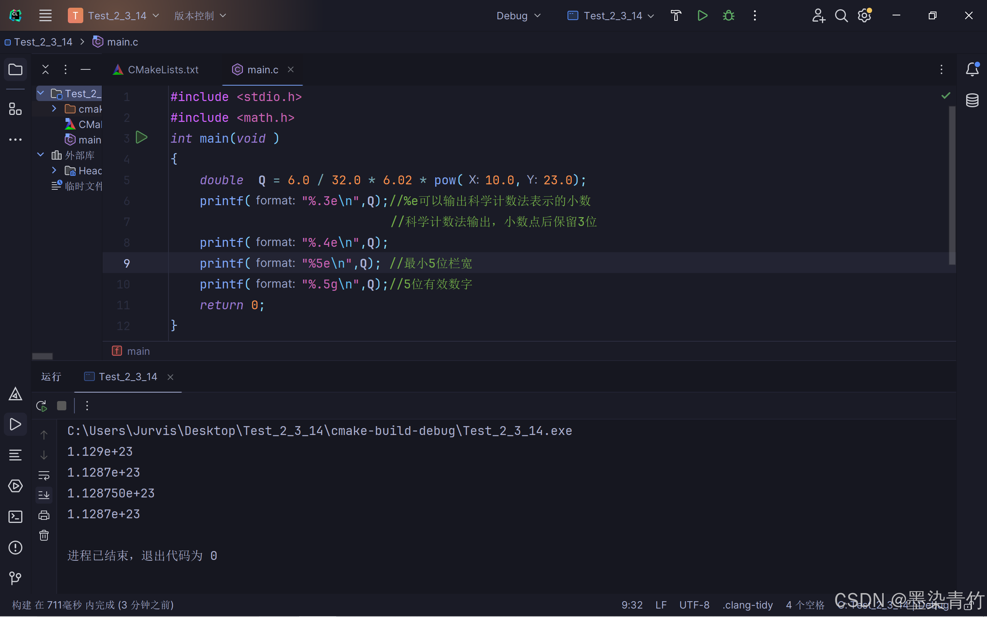
Task: Open the Terminal tool window icon
Action: [x=15, y=517]
